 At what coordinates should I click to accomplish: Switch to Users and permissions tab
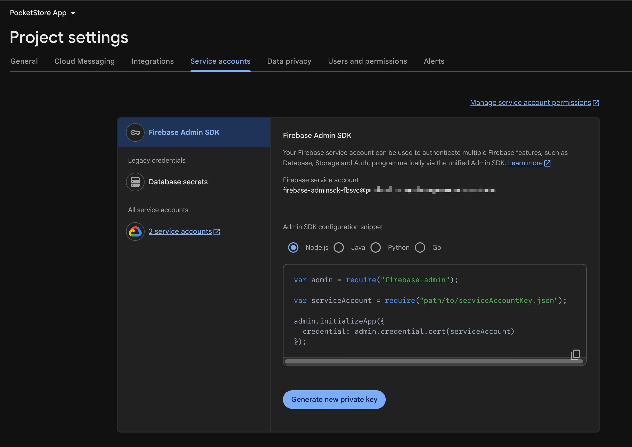click(x=367, y=61)
